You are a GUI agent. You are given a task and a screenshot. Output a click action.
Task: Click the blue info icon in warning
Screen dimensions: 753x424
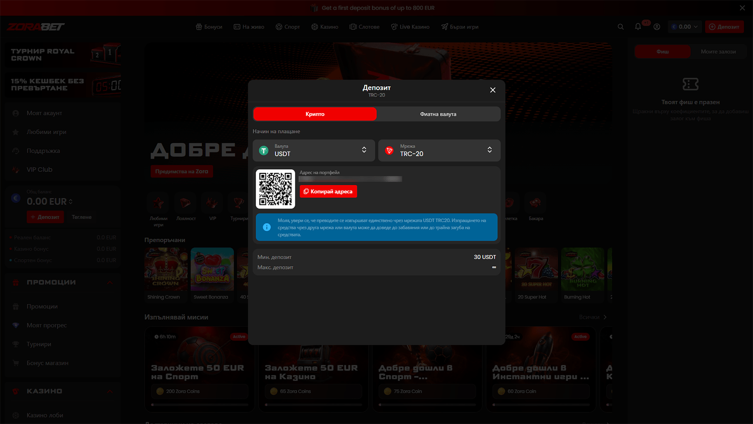[x=267, y=227]
